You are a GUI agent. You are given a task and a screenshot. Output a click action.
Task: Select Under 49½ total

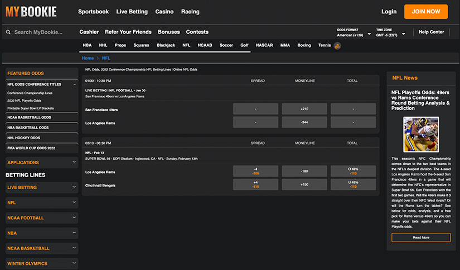(353, 184)
